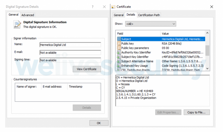The image size is (223, 132).
Task: Click the help question mark button
Action: [93, 7]
